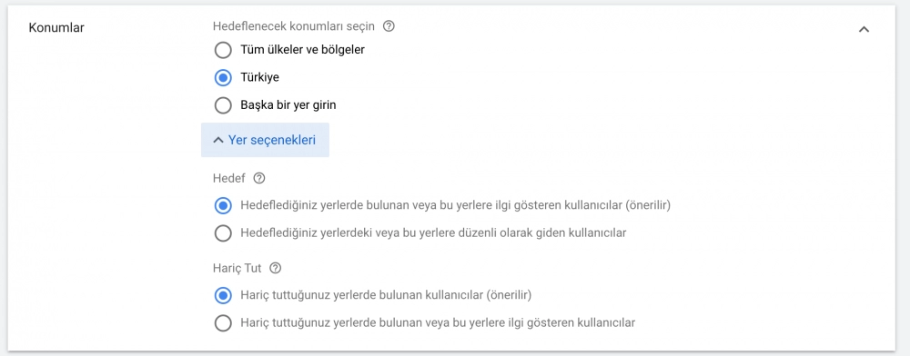Open the help icon next to Hedef
910x356 pixels.
tap(259, 178)
